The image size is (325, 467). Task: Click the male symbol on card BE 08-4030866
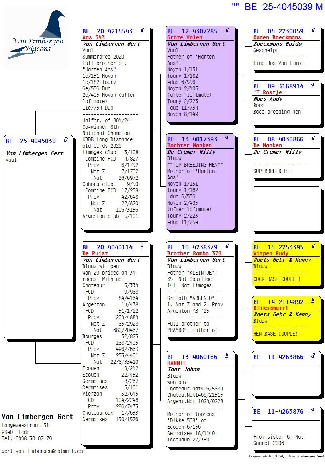pyautogui.click(x=313, y=139)
